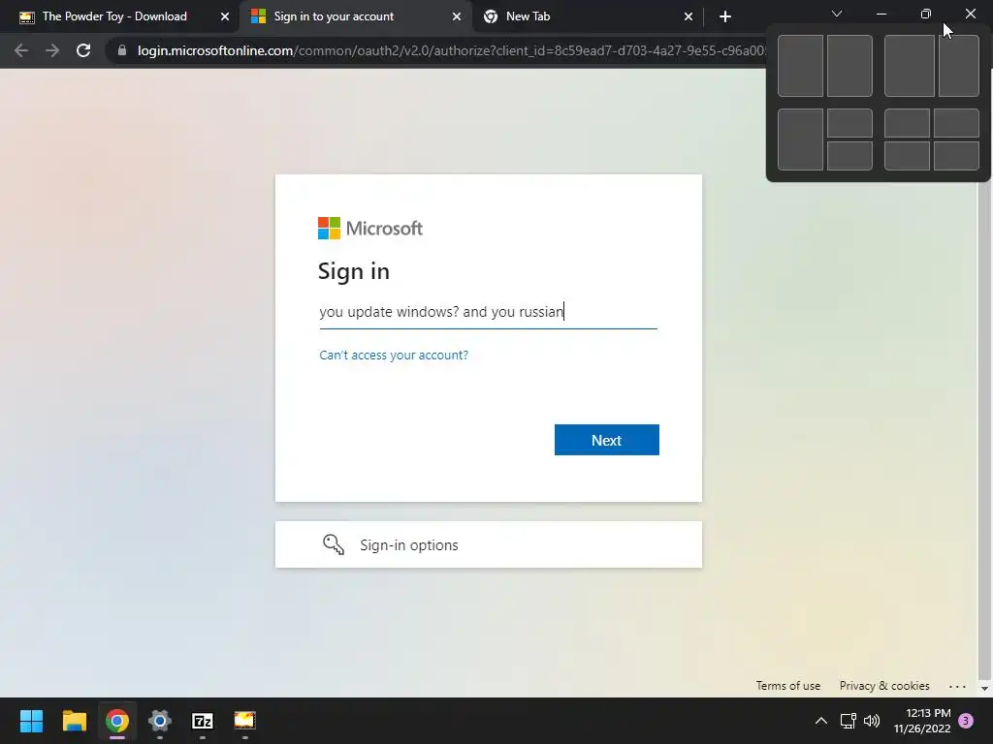Screen dimensions: 993x744
Task: Open the Windows Start menu
Action: (31, 721)
